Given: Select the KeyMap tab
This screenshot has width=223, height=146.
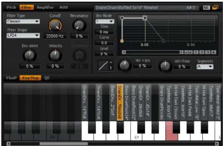Looking at the screenshot, I should [30, 78].
